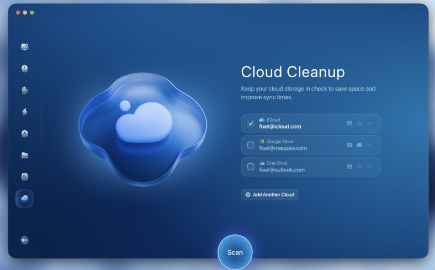Open the Performance module with the lightning bolt icon
Viewport: 435px width, 270px height.
point(25,112)
